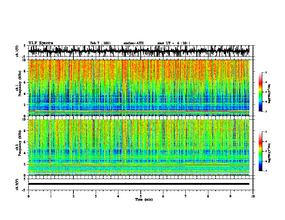285x220 pixels.
Task: Click the "4" minute tick on the time axis
Action: tap(118, 196)
